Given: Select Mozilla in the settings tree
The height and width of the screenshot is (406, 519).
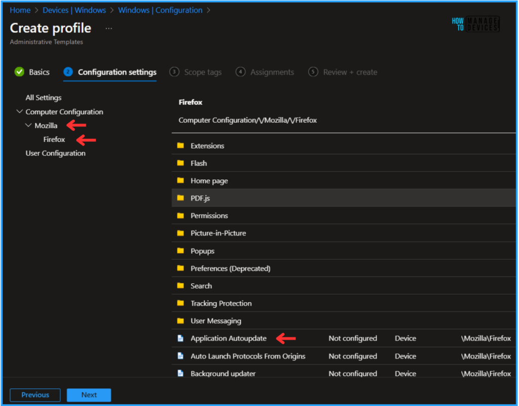Looking at the screenshot, I should (46, 126).
